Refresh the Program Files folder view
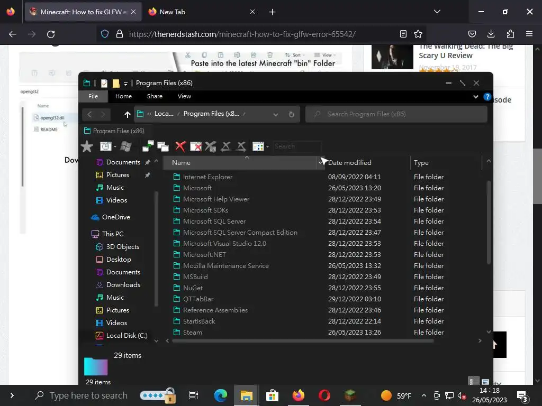The image size is (542, 406). (x=292, y=114)
